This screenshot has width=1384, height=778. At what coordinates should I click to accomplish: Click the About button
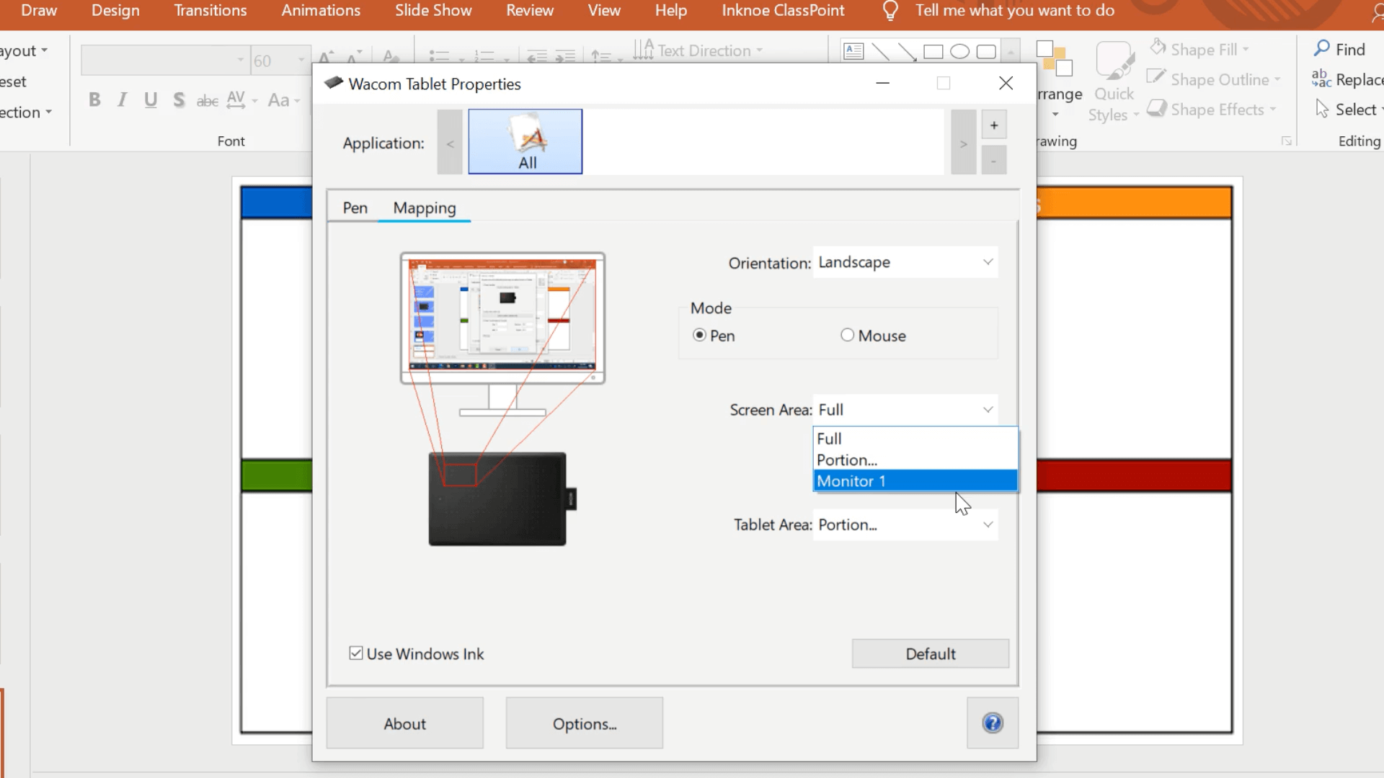click(404, 723)
